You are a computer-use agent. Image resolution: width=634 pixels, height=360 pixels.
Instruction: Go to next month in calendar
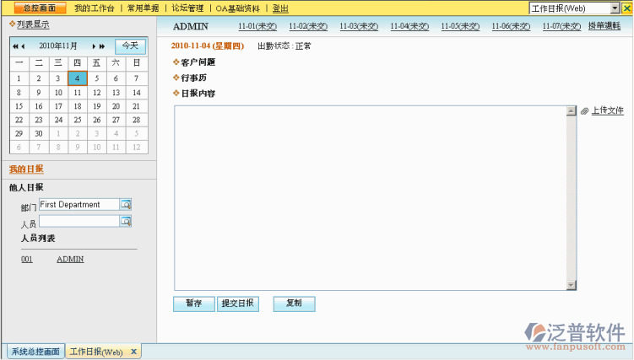click(x=93, y=46)
